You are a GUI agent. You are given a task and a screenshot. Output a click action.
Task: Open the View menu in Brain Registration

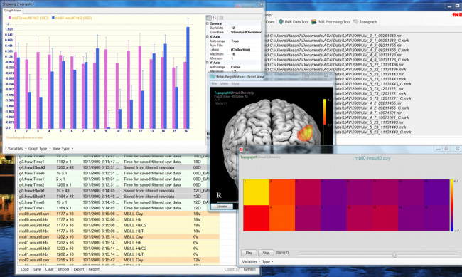(224, 84)
